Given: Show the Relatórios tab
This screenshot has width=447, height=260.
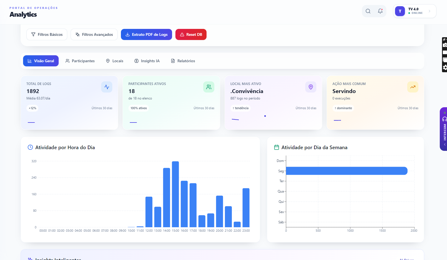Looking at the screenshot, I should tap(183, 61).
